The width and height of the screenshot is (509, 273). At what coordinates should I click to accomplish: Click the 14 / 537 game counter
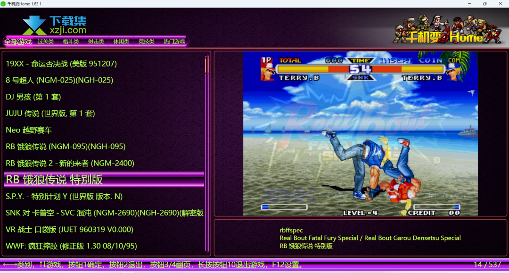pos(487,265)
